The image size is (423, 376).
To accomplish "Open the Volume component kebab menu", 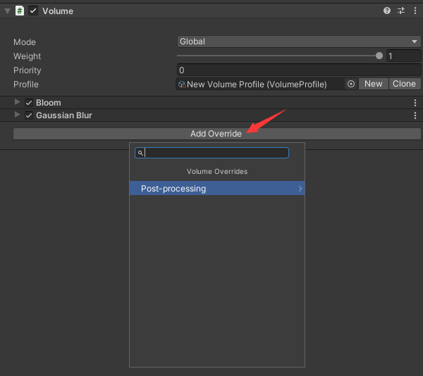I will [x=415, y=11].
